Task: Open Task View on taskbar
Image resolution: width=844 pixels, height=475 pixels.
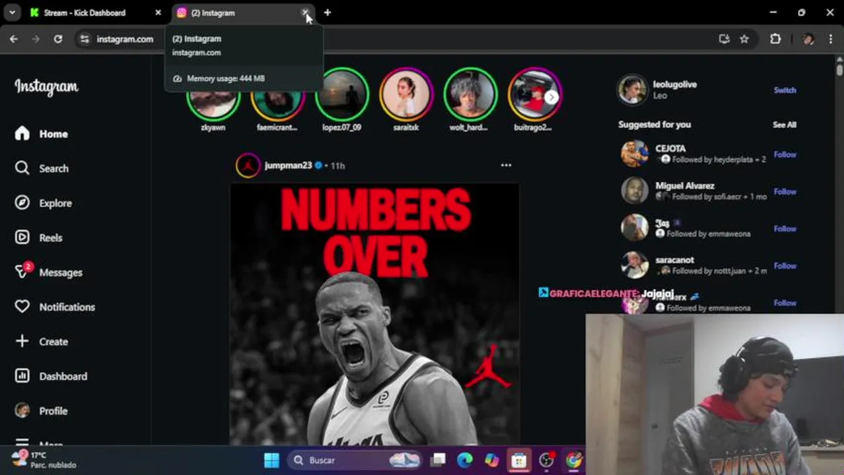Action: click(439, 460)
